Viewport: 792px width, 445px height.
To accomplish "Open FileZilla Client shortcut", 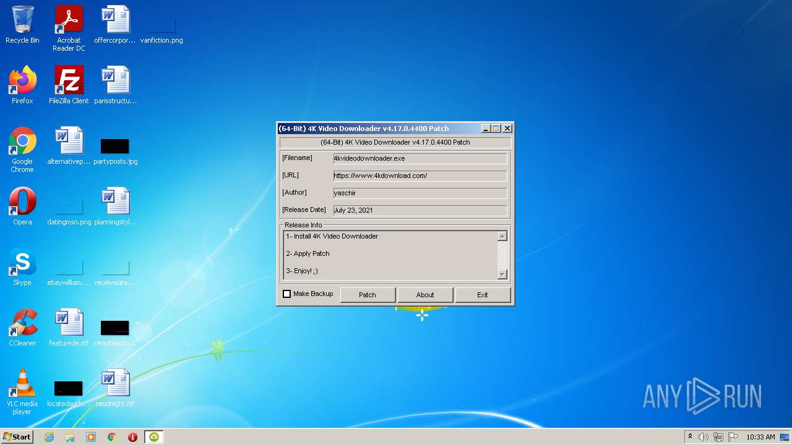I will 69,85.
